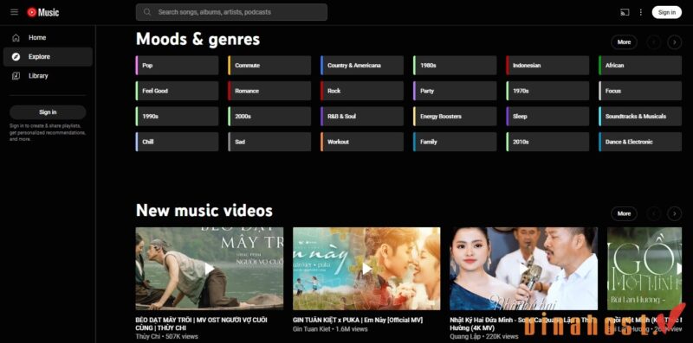Open More for Moods & genres

tap(624, 41)
